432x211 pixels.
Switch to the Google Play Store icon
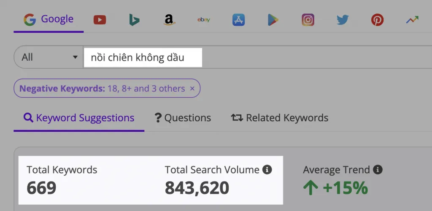[273, 20]
